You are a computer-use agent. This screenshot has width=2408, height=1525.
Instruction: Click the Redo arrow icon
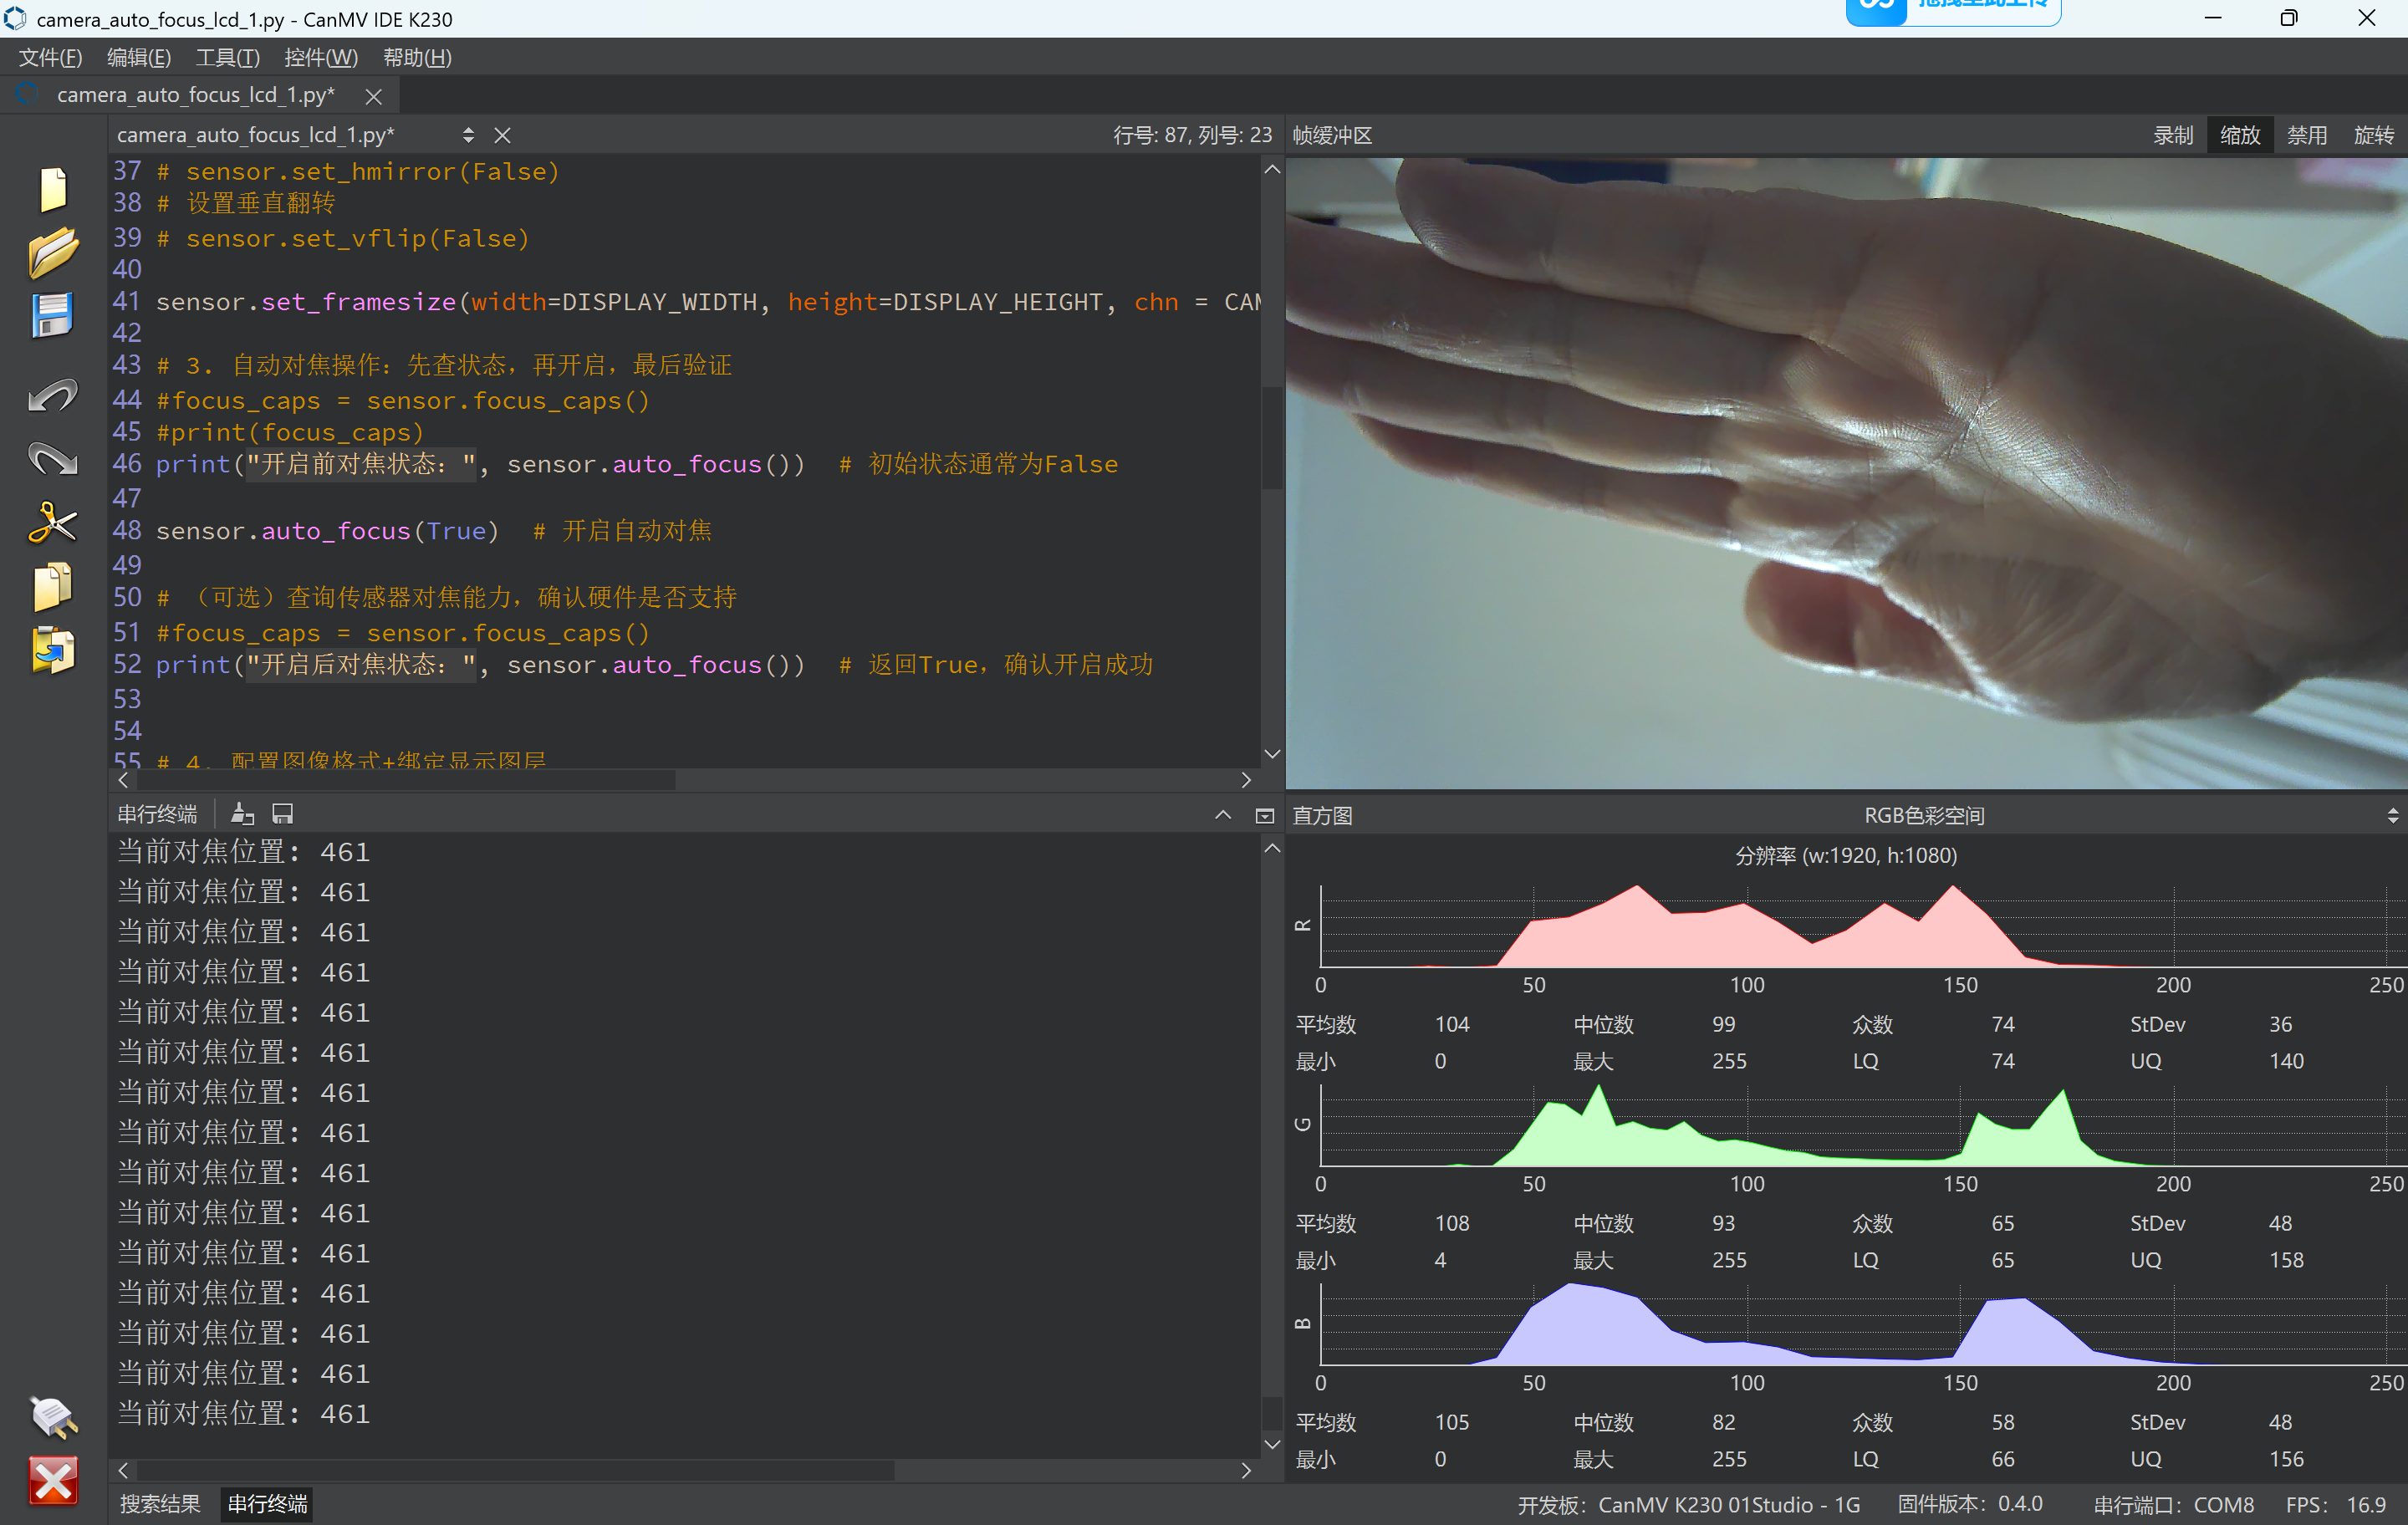(x=52, y=459)
